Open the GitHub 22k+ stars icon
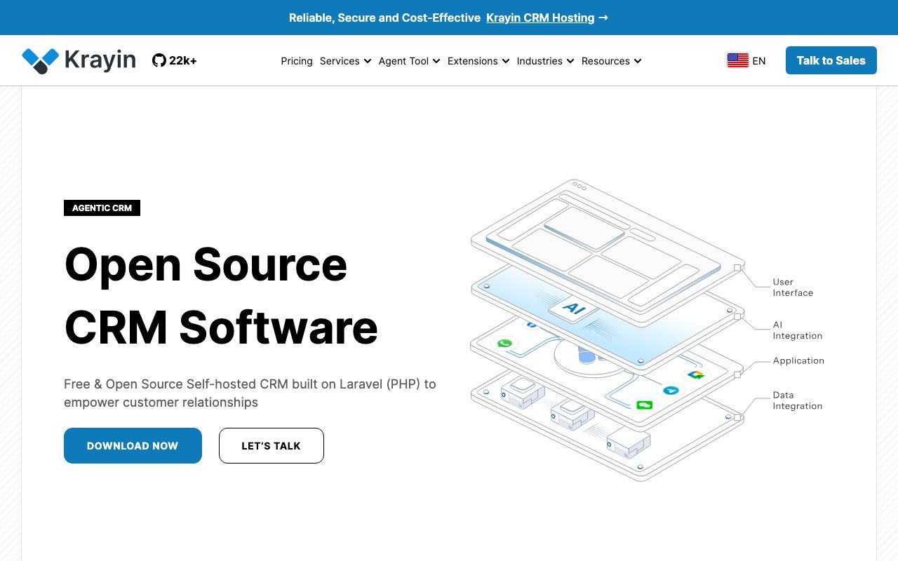The width and height of the screenshot is (898, 561). (159, 61)
